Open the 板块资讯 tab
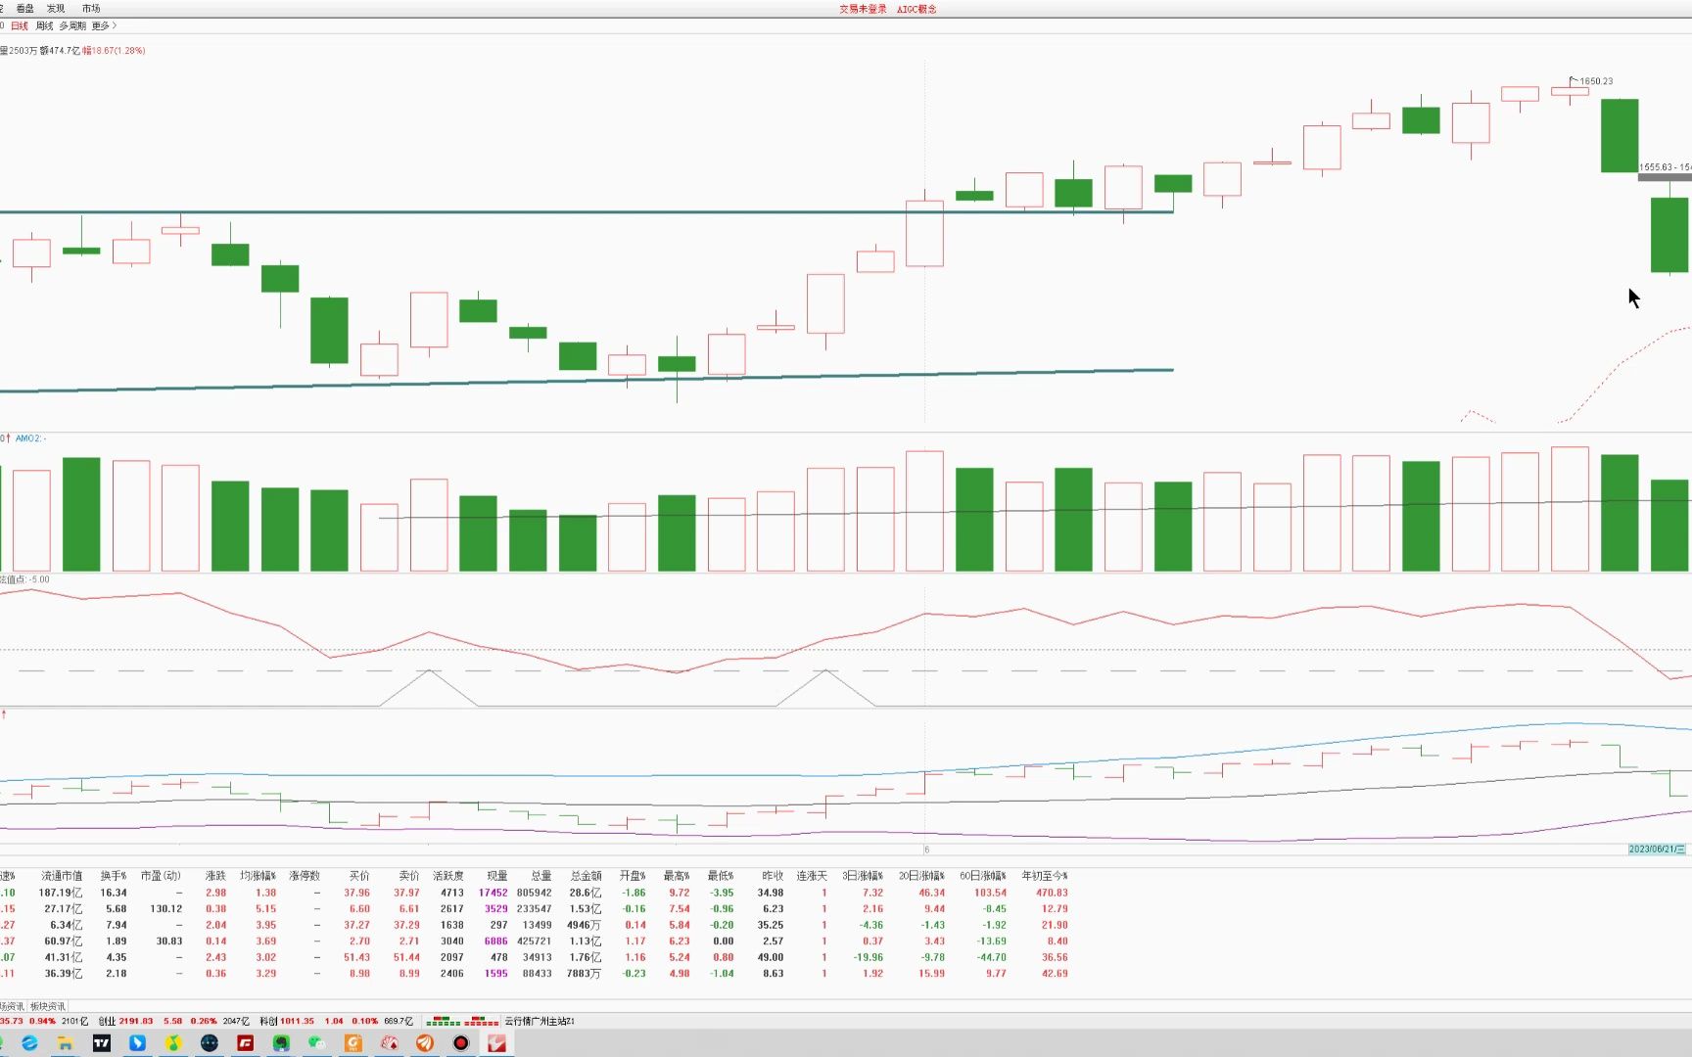This screenshot has height=1057, width=1692. [x=48, y=1006]
